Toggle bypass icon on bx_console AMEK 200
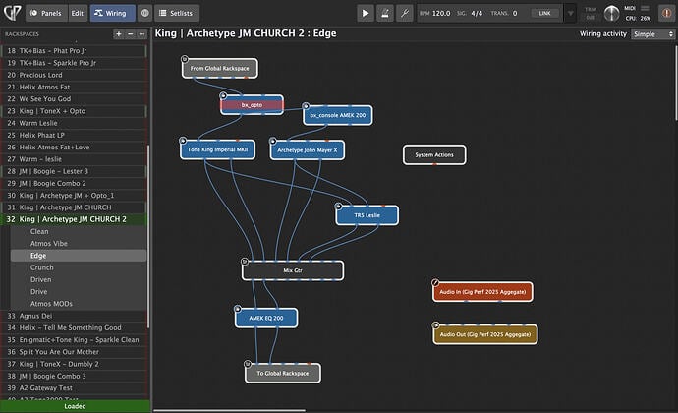 [x=306, y=105]
